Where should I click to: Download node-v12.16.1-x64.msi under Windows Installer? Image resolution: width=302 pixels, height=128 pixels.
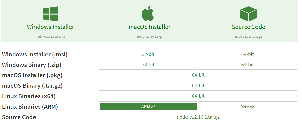point(51,37)
